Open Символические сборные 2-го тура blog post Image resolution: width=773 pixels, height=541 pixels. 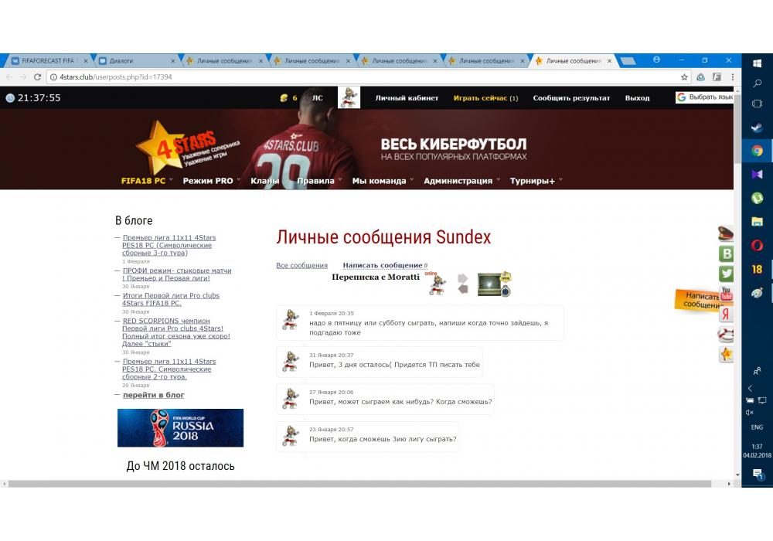click(169, 369)
